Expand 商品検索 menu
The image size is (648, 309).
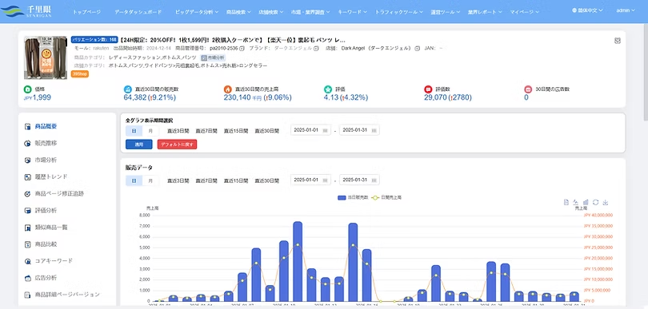[238, 12]
